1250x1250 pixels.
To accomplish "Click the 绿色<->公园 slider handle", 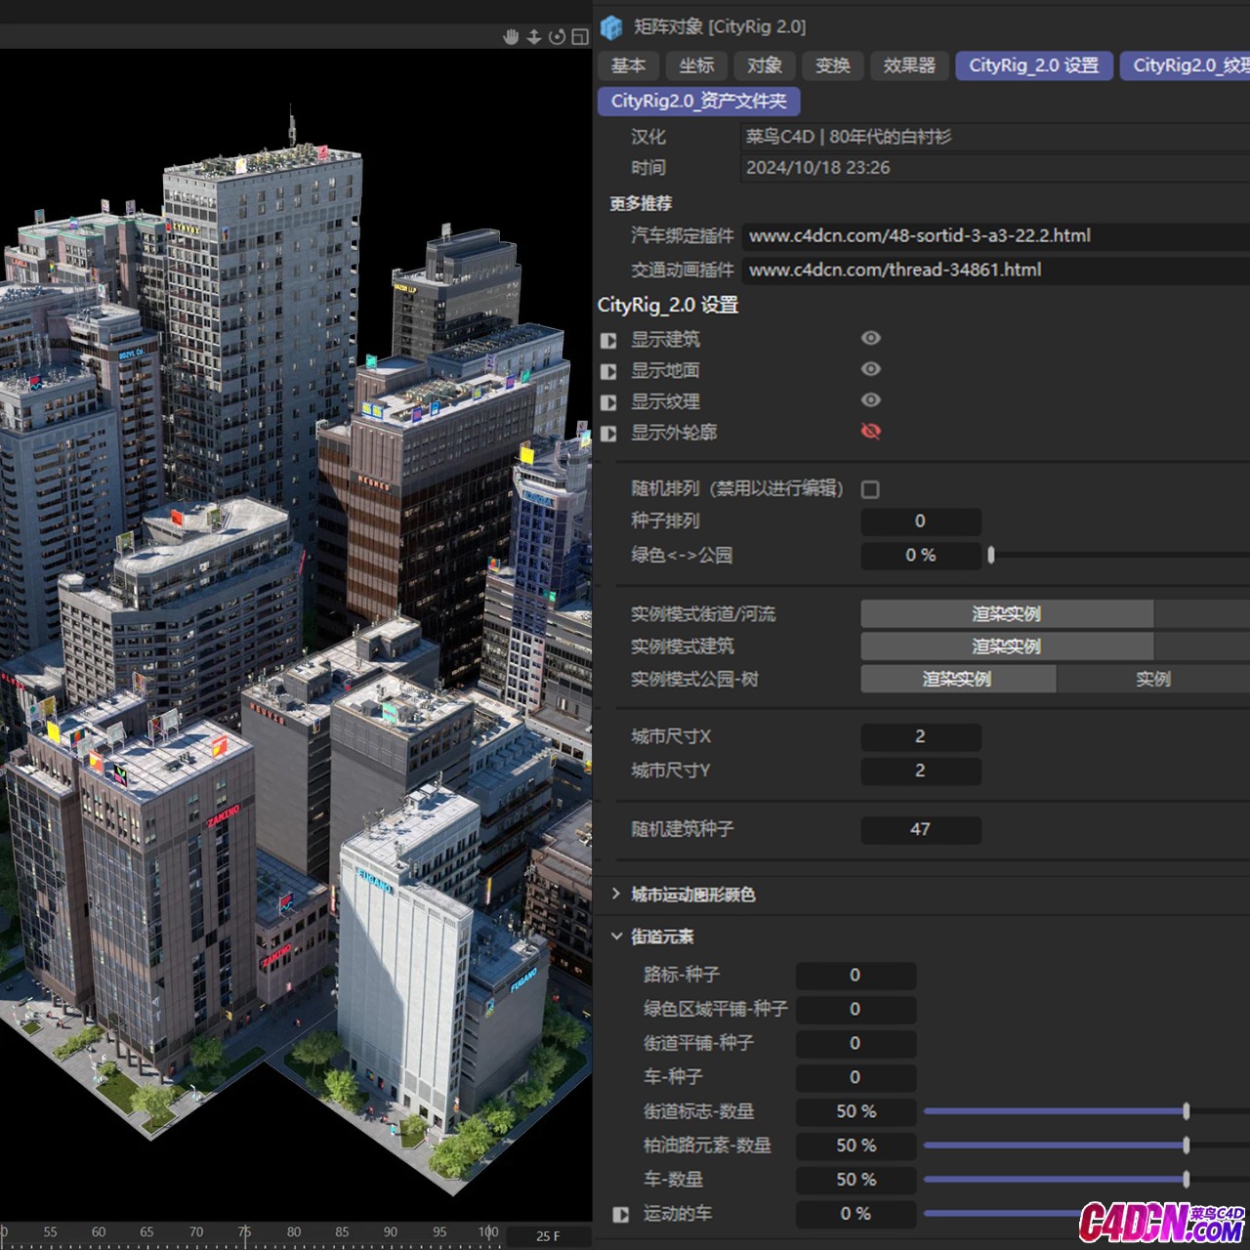I will point(991,555).
